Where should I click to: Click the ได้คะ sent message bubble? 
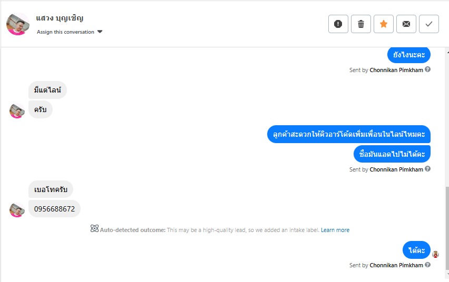coord(416,250)
